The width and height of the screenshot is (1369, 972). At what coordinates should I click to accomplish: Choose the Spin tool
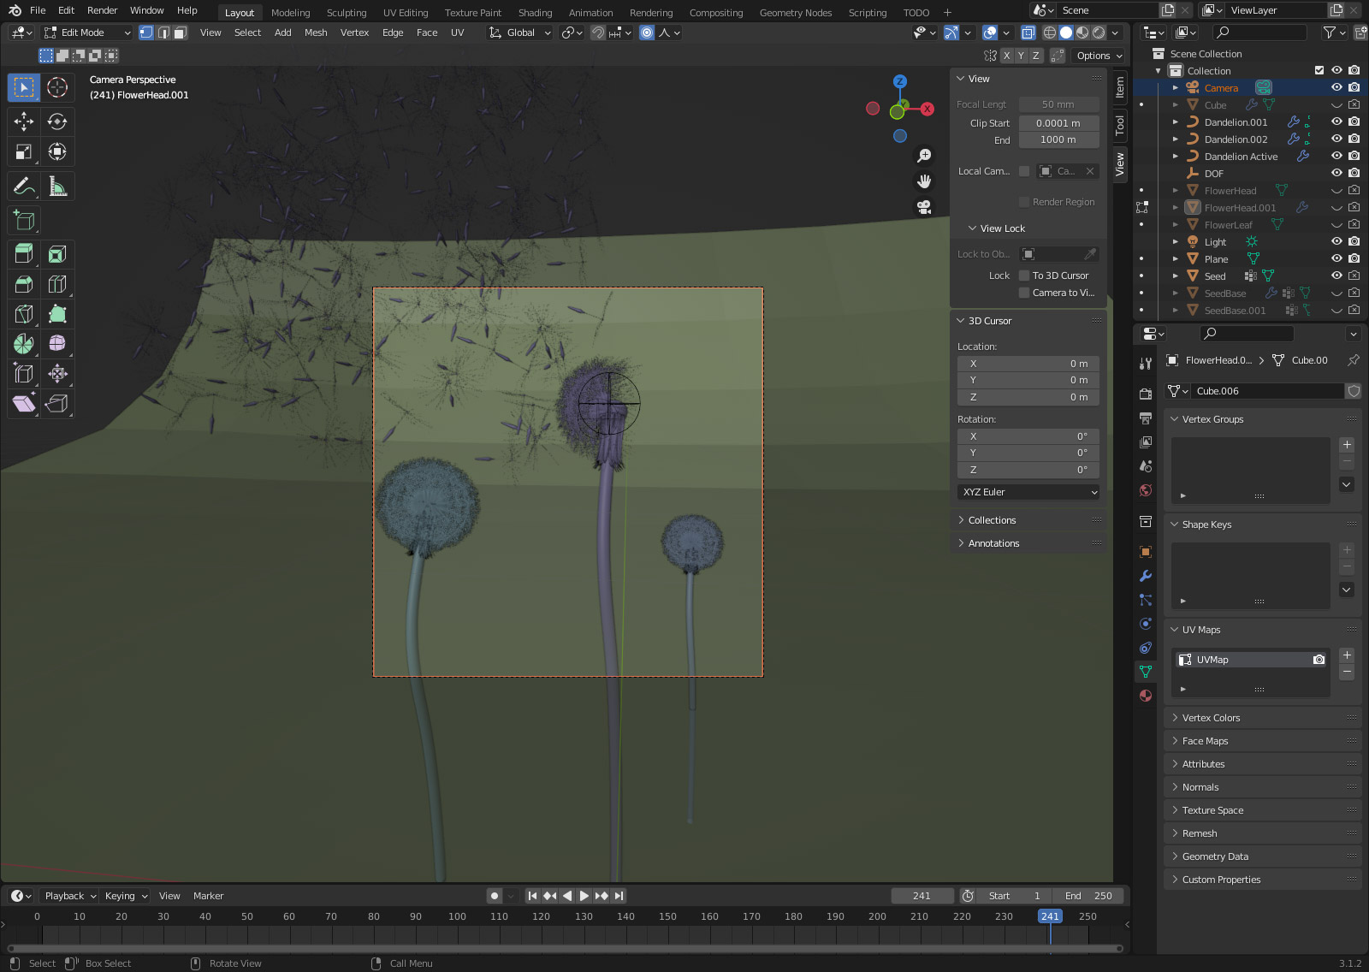[x=24, y=344]
